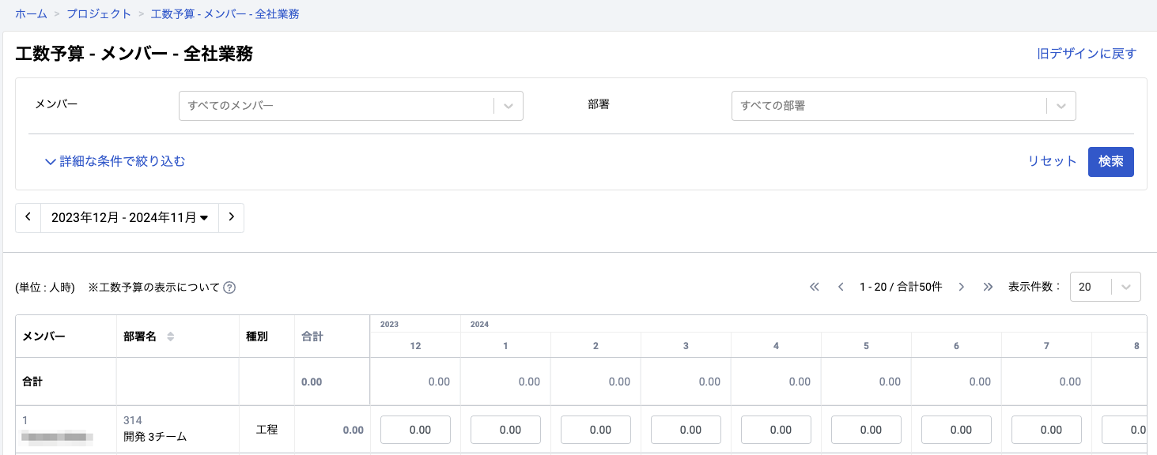This screenshot has width=1157, height=455.
Task: Open the プロジェクト breadcrumb link
Action: [99, 14]
